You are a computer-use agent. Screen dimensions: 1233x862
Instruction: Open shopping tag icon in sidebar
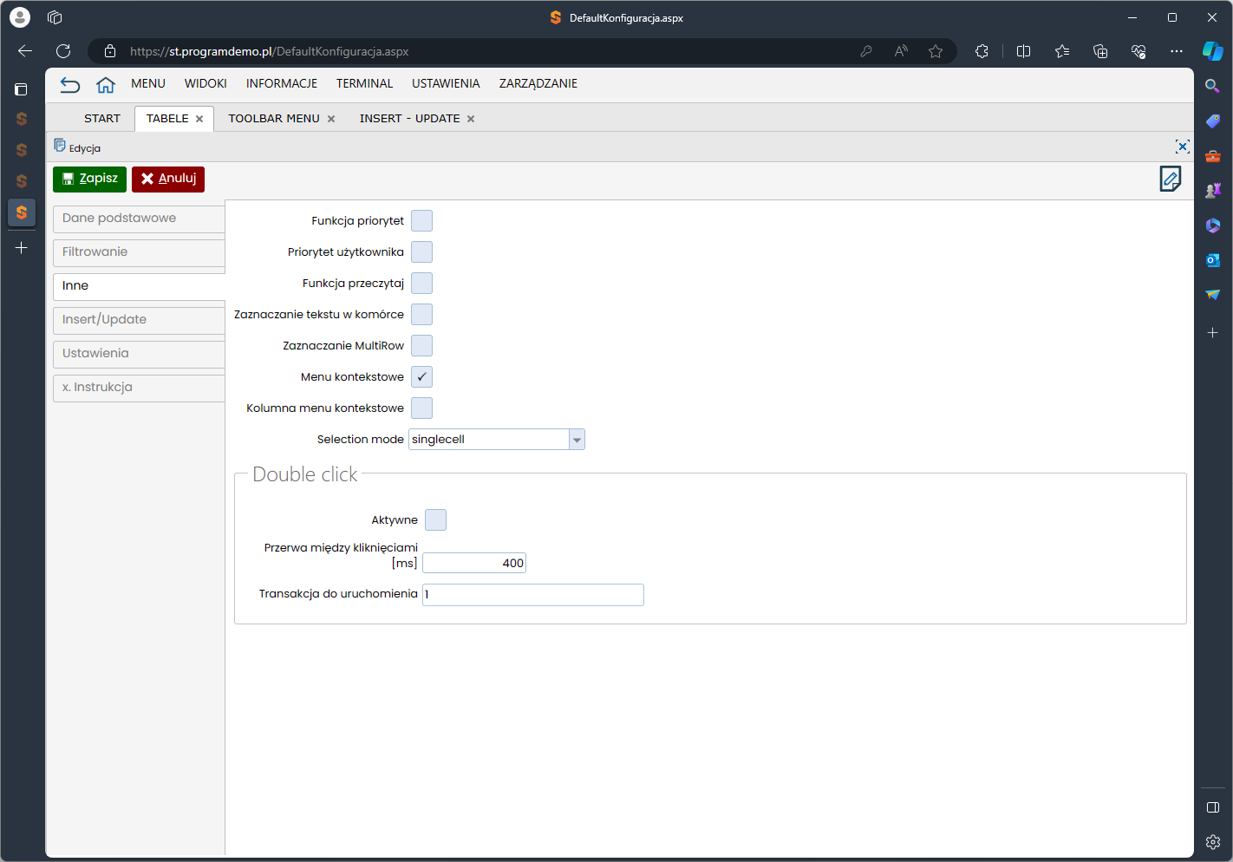(x=1213, y=121)
